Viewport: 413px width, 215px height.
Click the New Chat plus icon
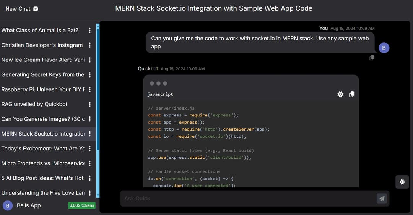click(x=36, y=9)
